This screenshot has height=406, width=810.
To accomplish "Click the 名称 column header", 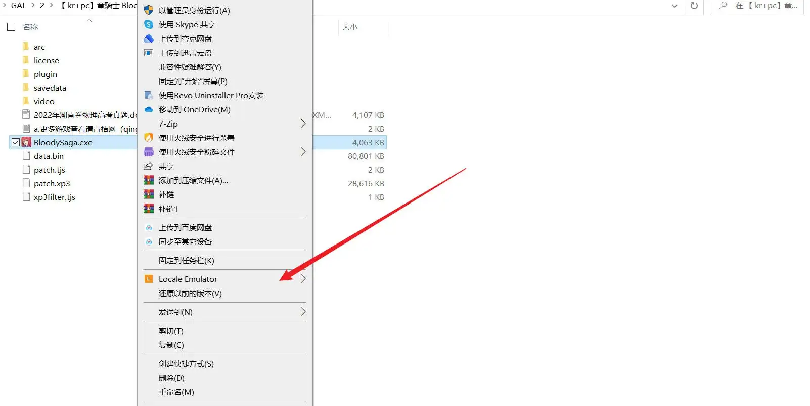I will [x=30, y=27].
